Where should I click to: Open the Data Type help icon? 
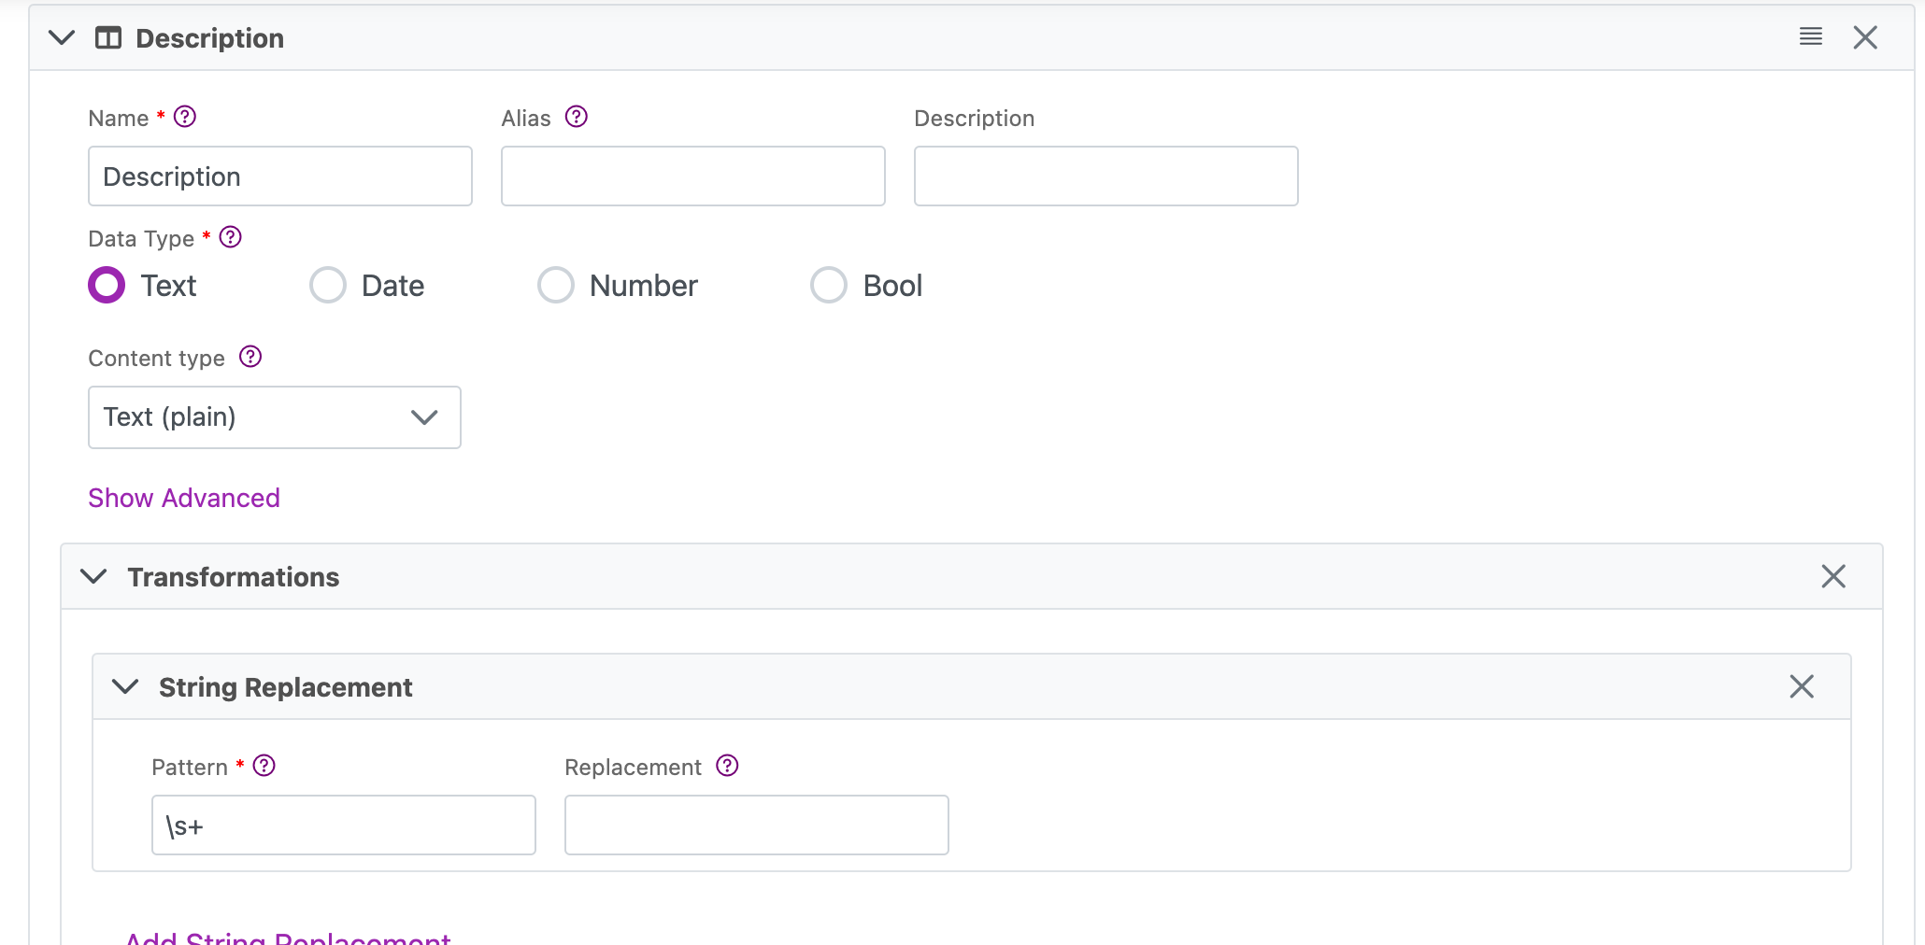[x=231, y=237]
